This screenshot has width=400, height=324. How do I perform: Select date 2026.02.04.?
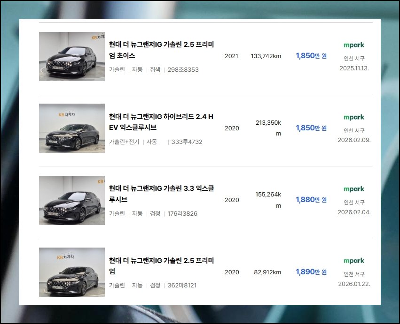pyautogui.click(x=354, y=212)
